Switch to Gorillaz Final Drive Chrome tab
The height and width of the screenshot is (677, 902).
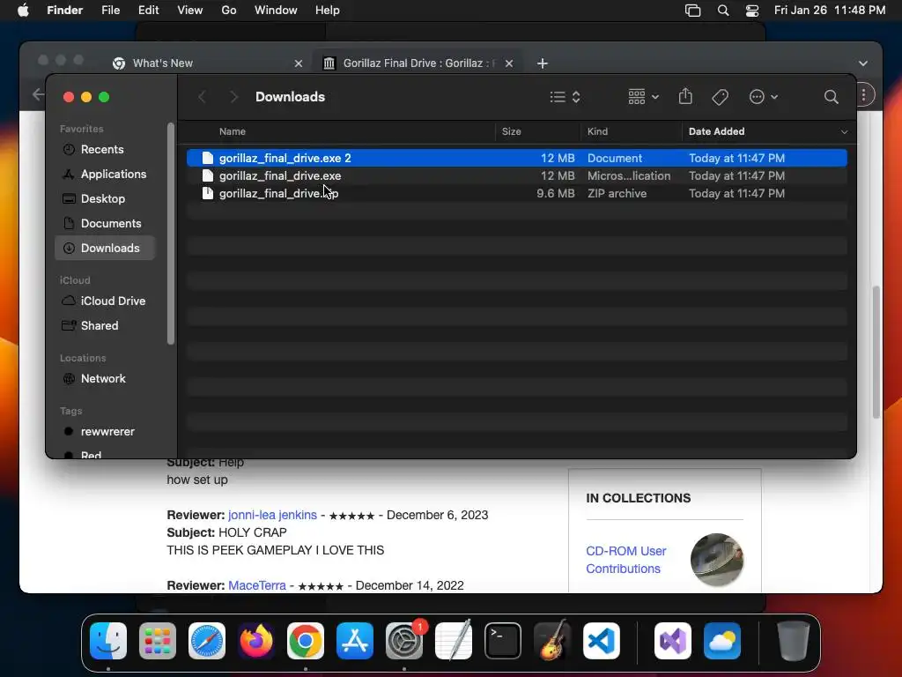pyautogui.click(x=417, y=63)
